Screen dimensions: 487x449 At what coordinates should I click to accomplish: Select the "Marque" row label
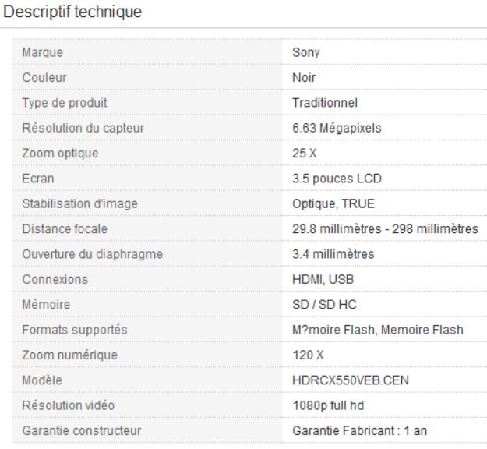43,52
